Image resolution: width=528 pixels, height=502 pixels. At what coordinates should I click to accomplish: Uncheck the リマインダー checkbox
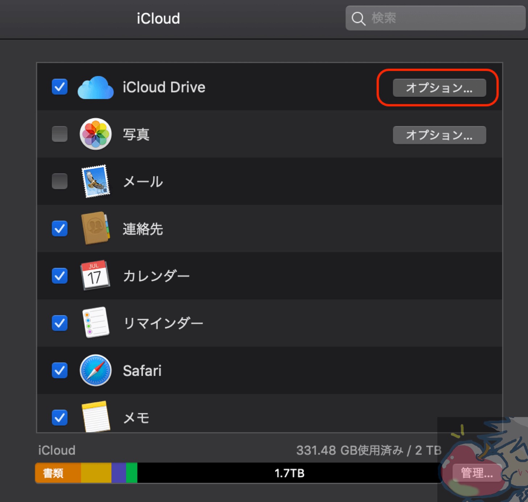tap(59, 323)
